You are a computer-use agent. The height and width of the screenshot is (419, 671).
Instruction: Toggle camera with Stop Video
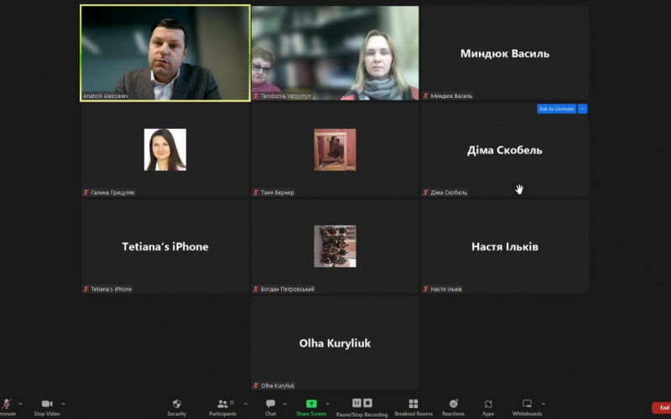(46, 404)
